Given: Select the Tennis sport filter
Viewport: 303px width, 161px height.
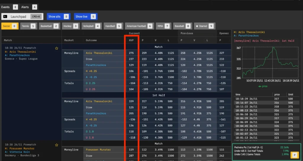Looking at the screenshot, I should click(28, 26).
